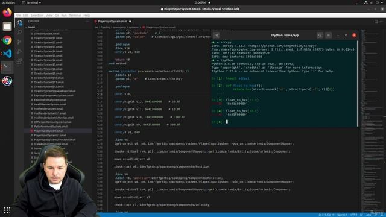Launch Firefox from the Ubuntu dock
Screen dimensions: 386x217
click(7, 13)
